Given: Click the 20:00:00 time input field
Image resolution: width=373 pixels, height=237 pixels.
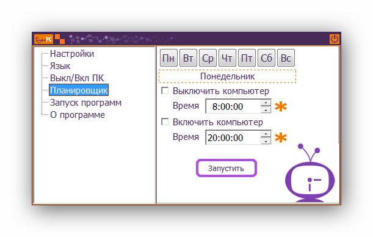Looking at the screenshot, I should tap(233, 137).
